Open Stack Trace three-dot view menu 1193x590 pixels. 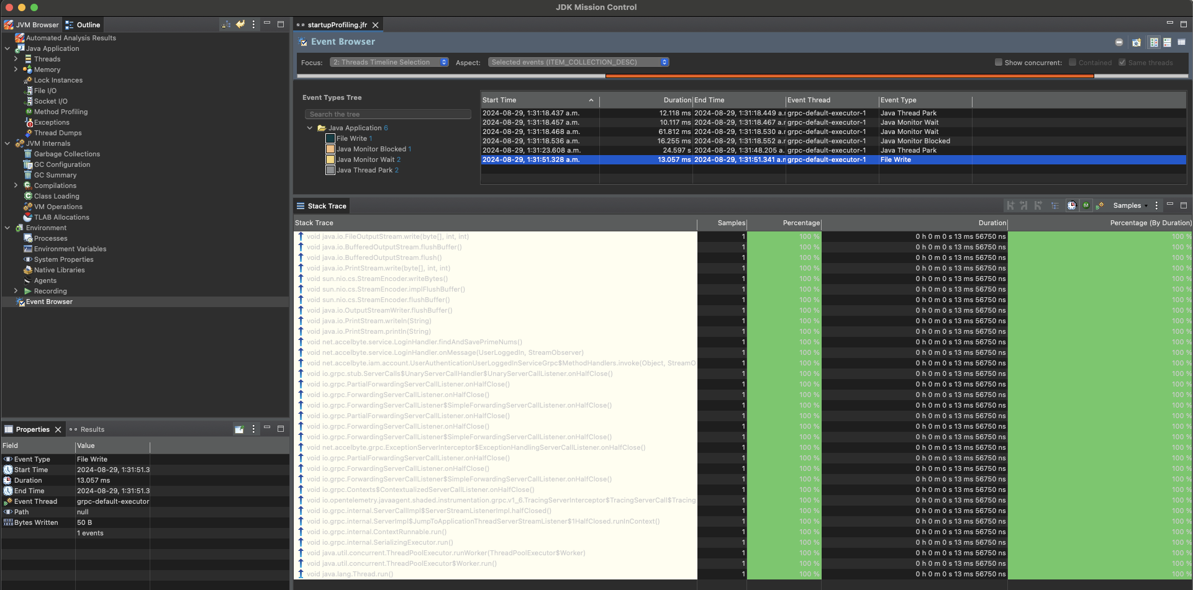click(1156, 205)
